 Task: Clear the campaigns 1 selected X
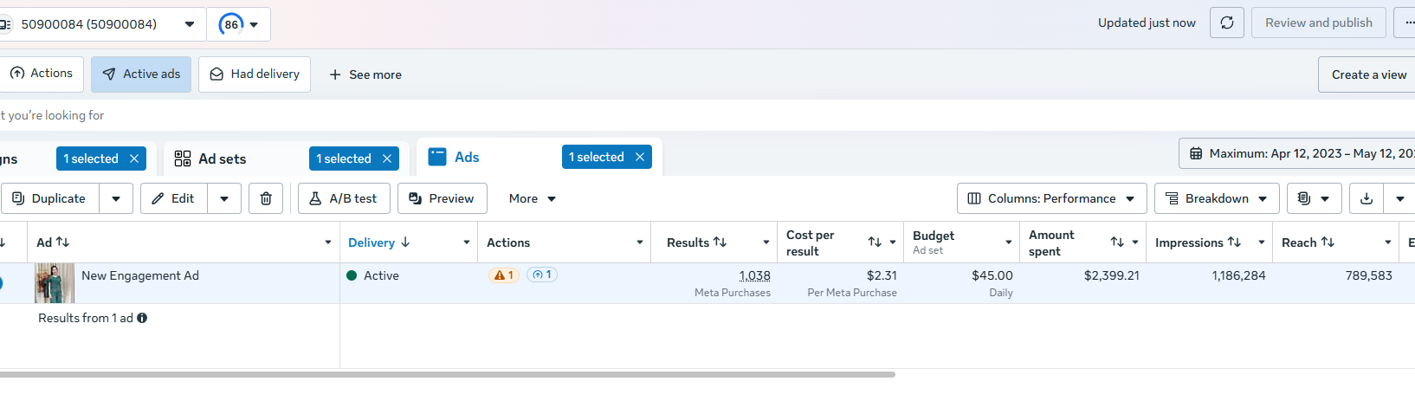point(134,158)
